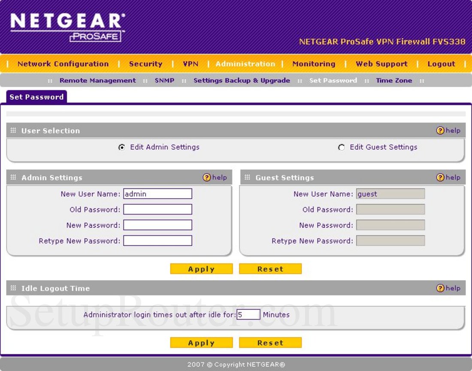Focus the admin Old Password field

pyautogui.click(x=158, y=209)
